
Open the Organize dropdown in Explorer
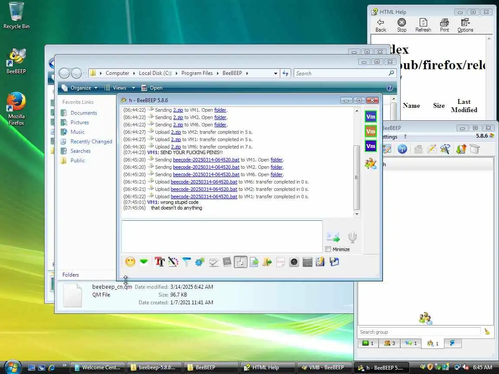(80, 88)
